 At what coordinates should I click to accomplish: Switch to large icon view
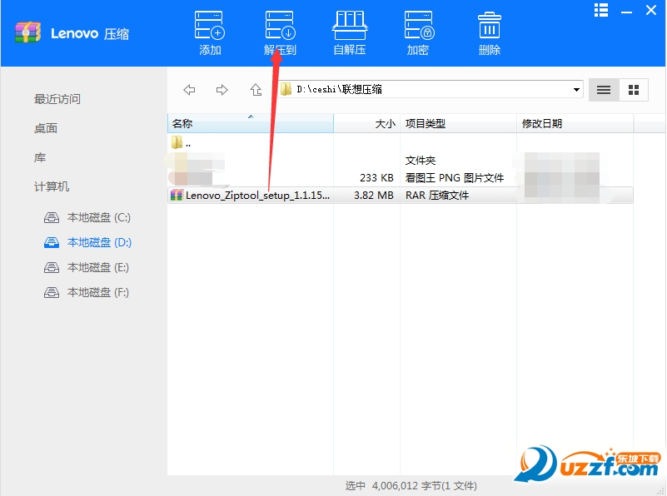coord(633,90)
